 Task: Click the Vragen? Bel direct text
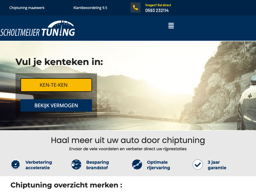click(x=158, y=5)
